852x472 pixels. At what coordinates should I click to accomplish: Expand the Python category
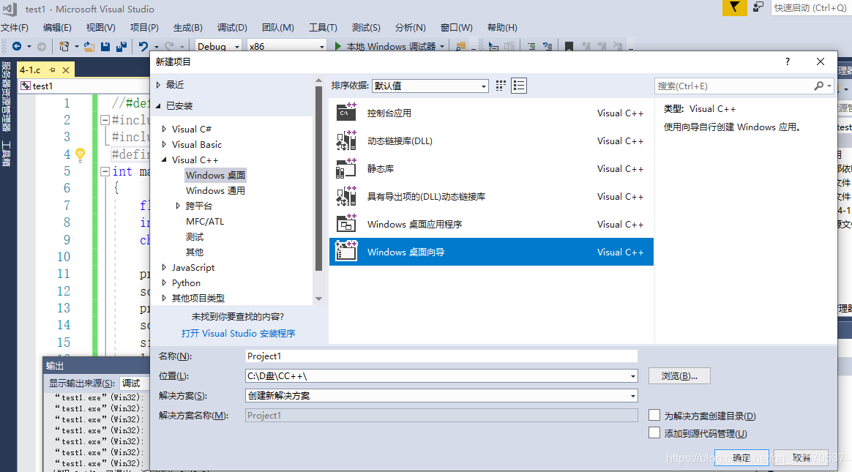pos(164,282)
